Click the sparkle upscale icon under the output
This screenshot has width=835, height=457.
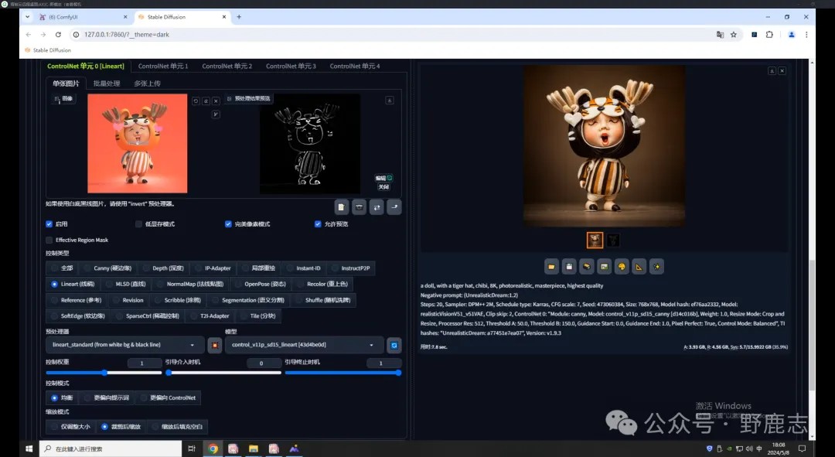pos(656,266)
